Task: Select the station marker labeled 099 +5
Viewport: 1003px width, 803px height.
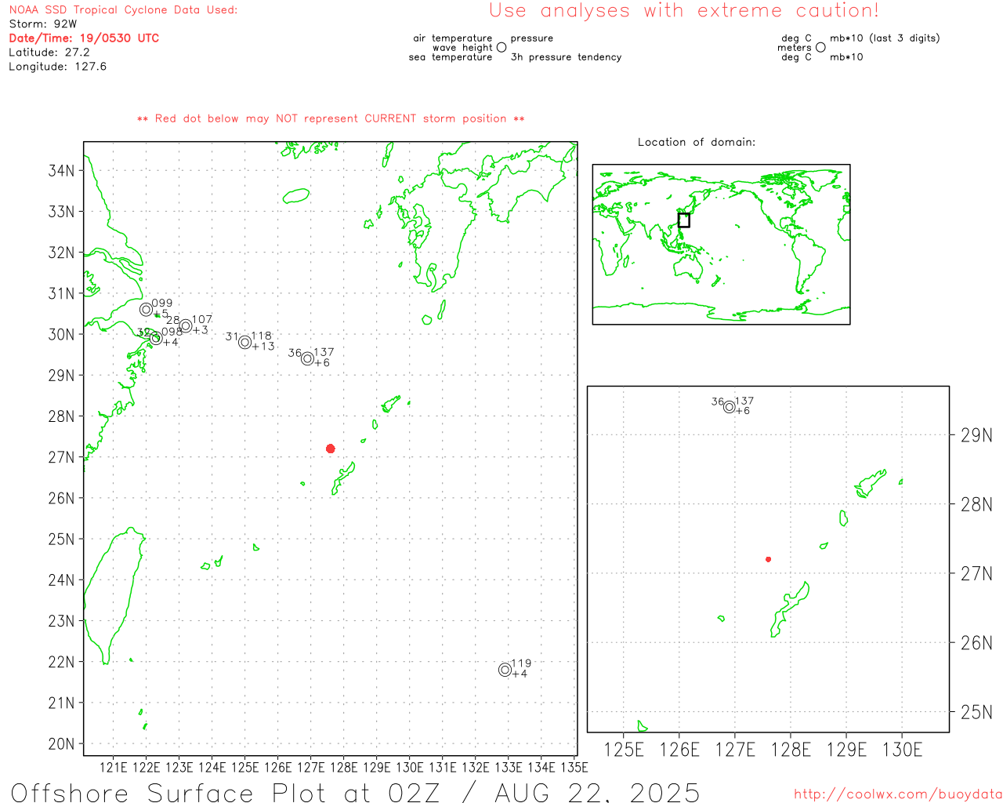Action: click(146, 310)
